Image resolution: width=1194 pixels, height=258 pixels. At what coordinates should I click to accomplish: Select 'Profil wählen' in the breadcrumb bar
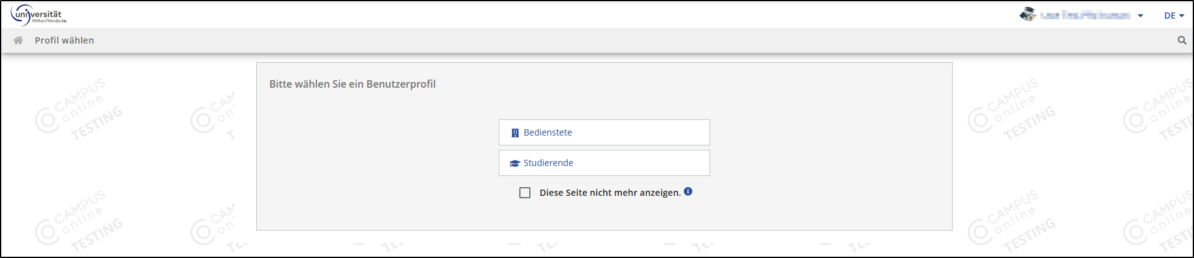point(64,40)
